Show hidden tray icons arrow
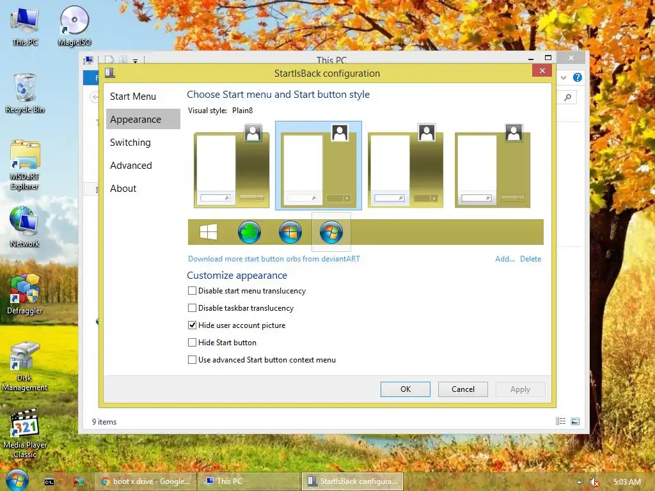The width and height of the screenshot is (655, 491). (x=579, y=482)
